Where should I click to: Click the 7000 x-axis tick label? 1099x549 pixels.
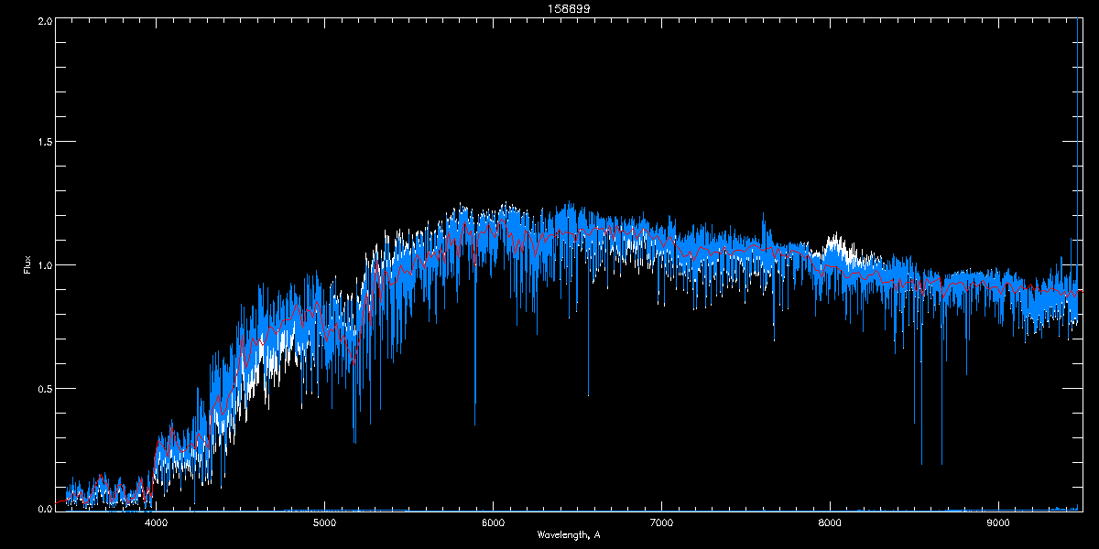[661, 523]
